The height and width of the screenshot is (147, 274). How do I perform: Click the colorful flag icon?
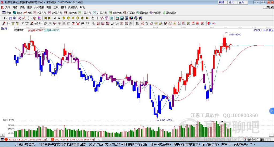40,18
